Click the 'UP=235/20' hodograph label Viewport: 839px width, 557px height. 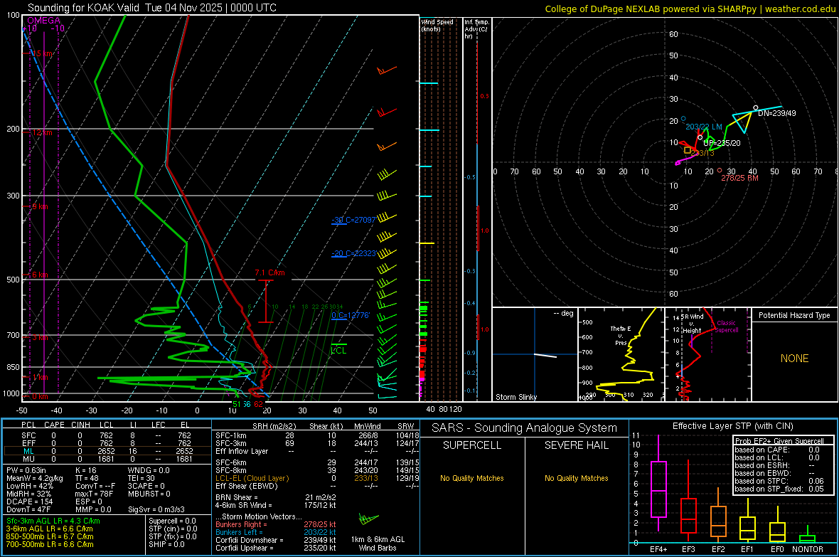(x=722, y=143)
